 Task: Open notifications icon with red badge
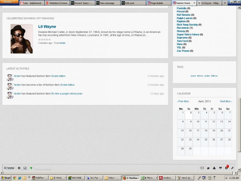(227, 168)
